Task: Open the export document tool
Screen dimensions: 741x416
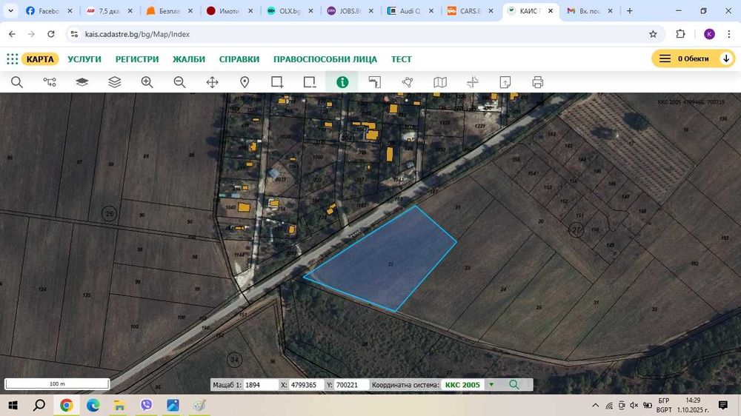Action: [505, 82]
